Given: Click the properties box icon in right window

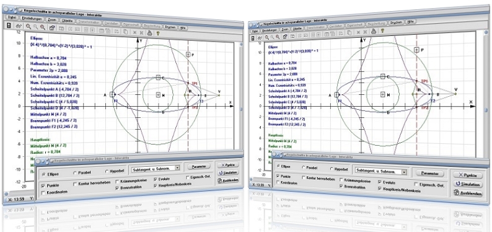Looking at the screenshot, I should [x=285, y=36].
